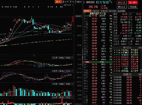Image resolution: width=142 pixels, height=105 pixels.
Task: Click the small green badge above the 科大智能 name
Action: 110,1
